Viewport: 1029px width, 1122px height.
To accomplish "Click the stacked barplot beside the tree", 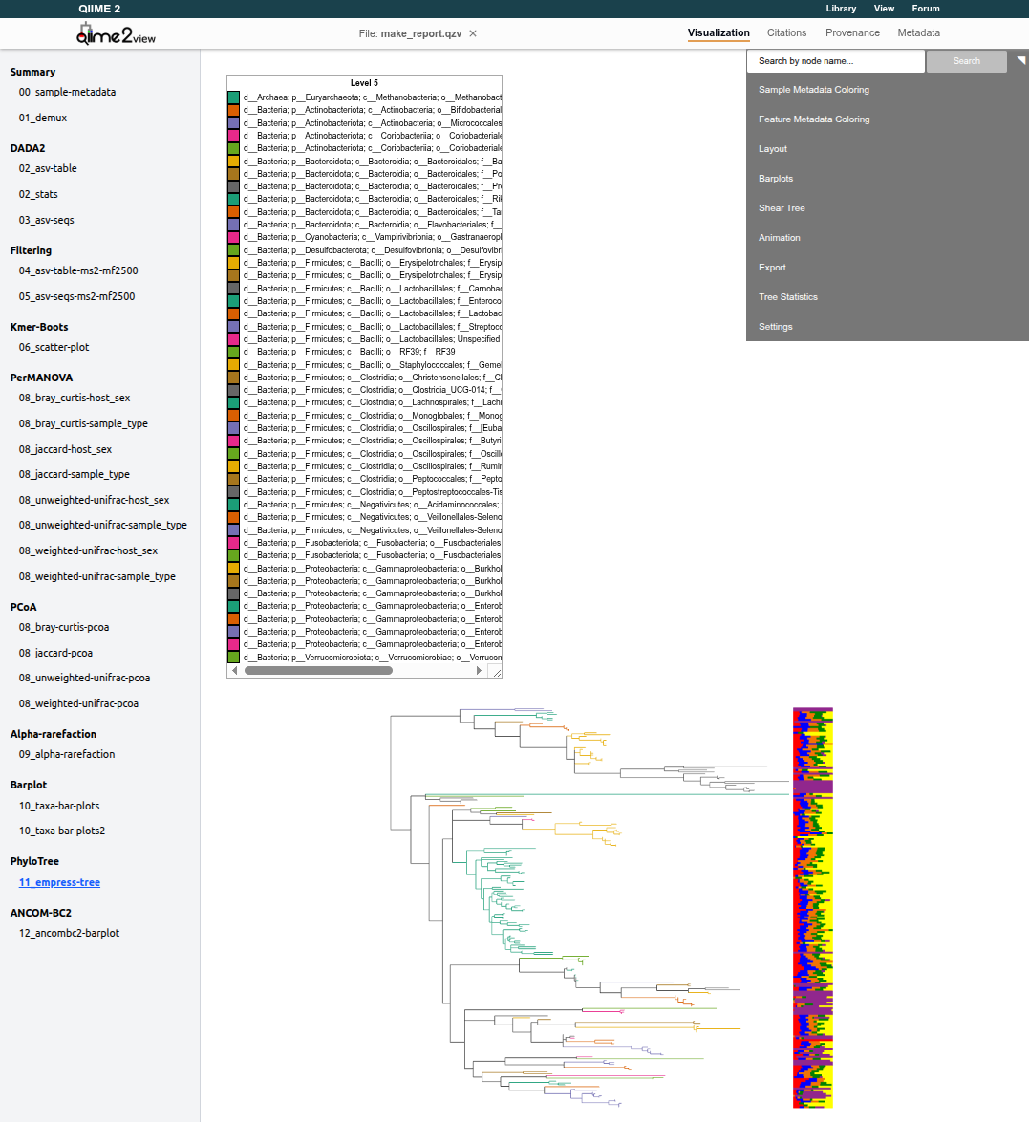I will (813, 908).
